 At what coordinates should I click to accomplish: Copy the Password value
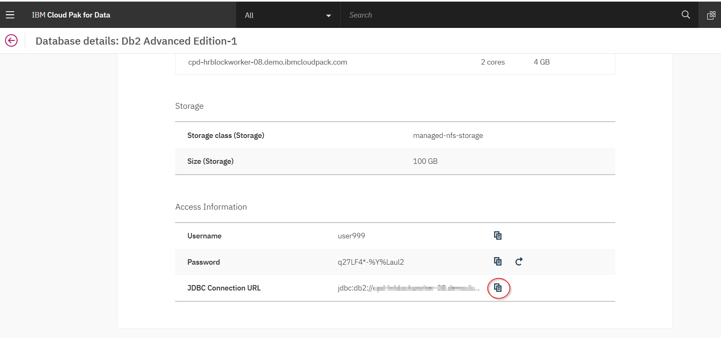[497, 261]
